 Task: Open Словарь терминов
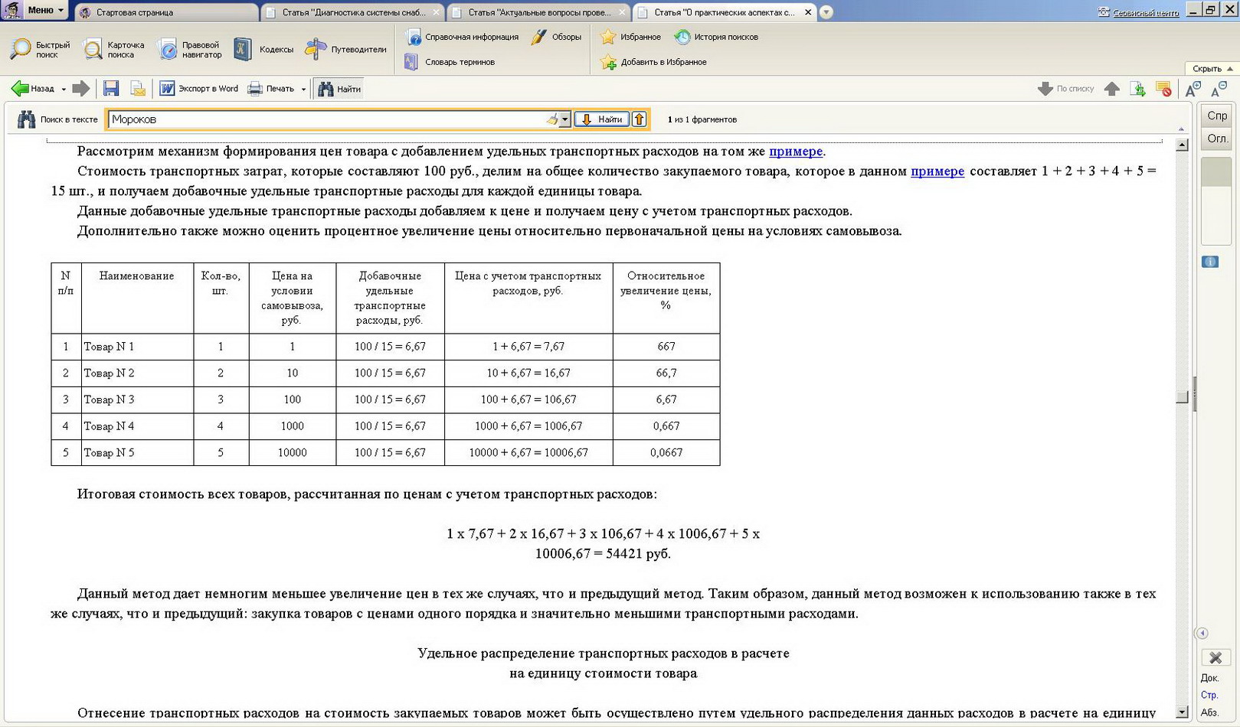[450, 62]
